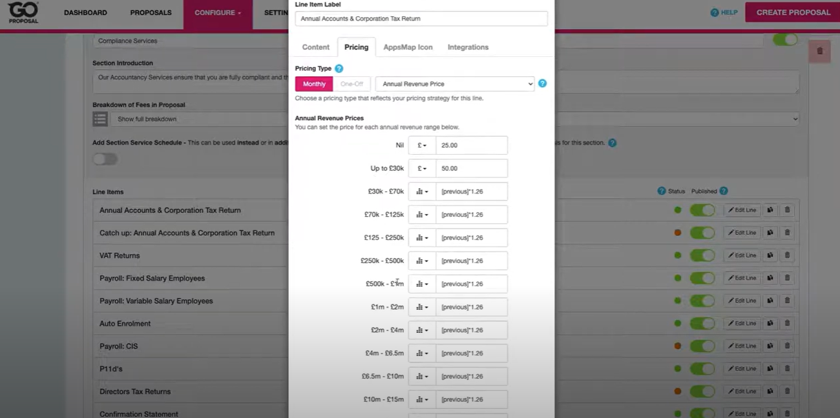Click the duplicate icon for VAT Returns
The width and height of the screenshot is (840, 418).
770,255
